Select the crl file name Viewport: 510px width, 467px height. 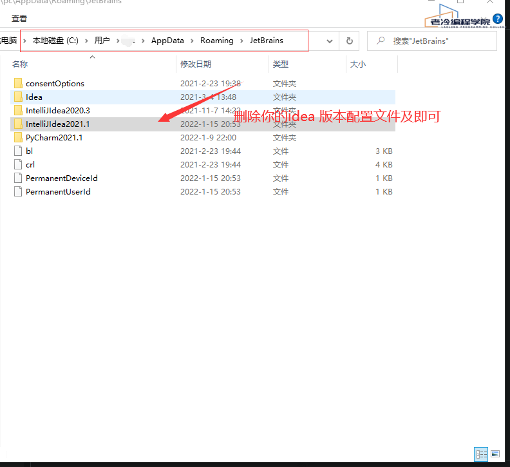tap(30, 165)
